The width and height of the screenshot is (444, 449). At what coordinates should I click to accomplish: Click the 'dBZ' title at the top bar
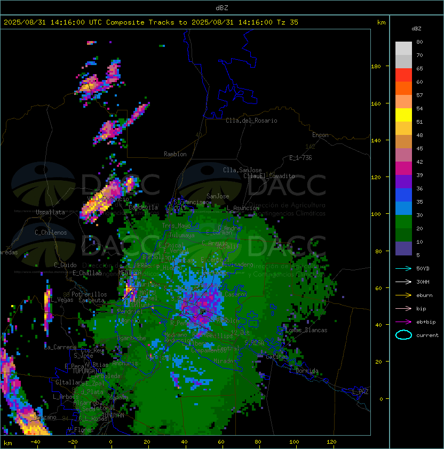tap(222, 7)
